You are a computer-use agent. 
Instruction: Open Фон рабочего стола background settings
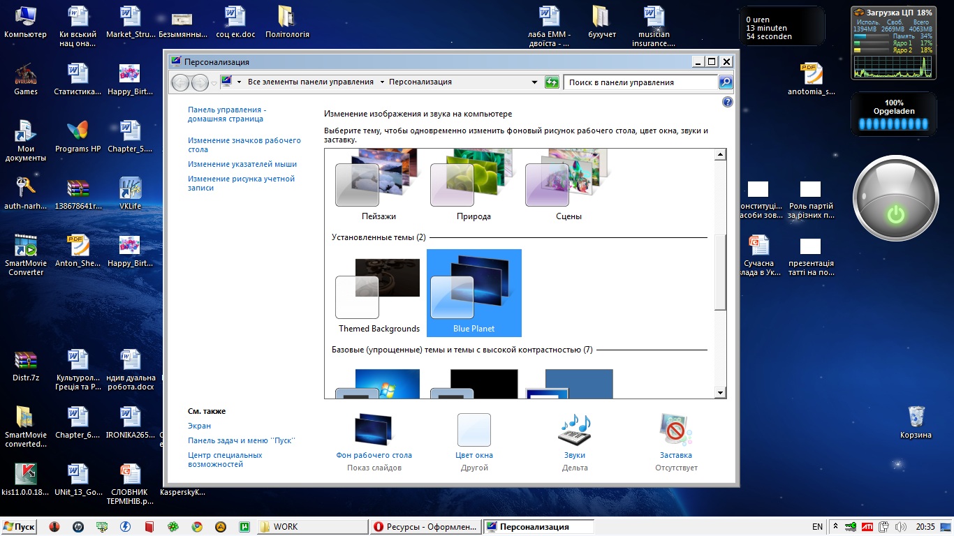374,430
